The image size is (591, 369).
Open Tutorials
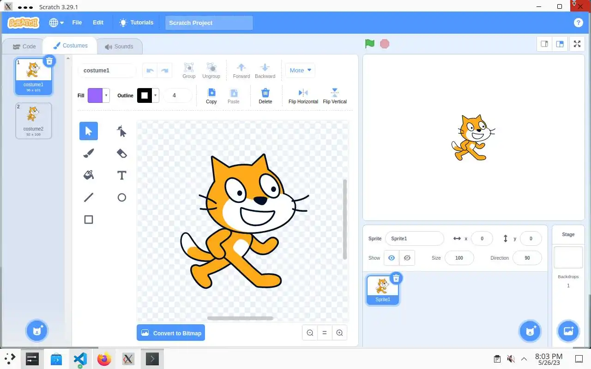(x=136, y=23)
